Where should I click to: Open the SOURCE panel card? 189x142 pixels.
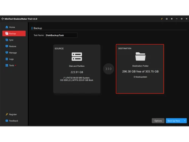pos(77,69)
